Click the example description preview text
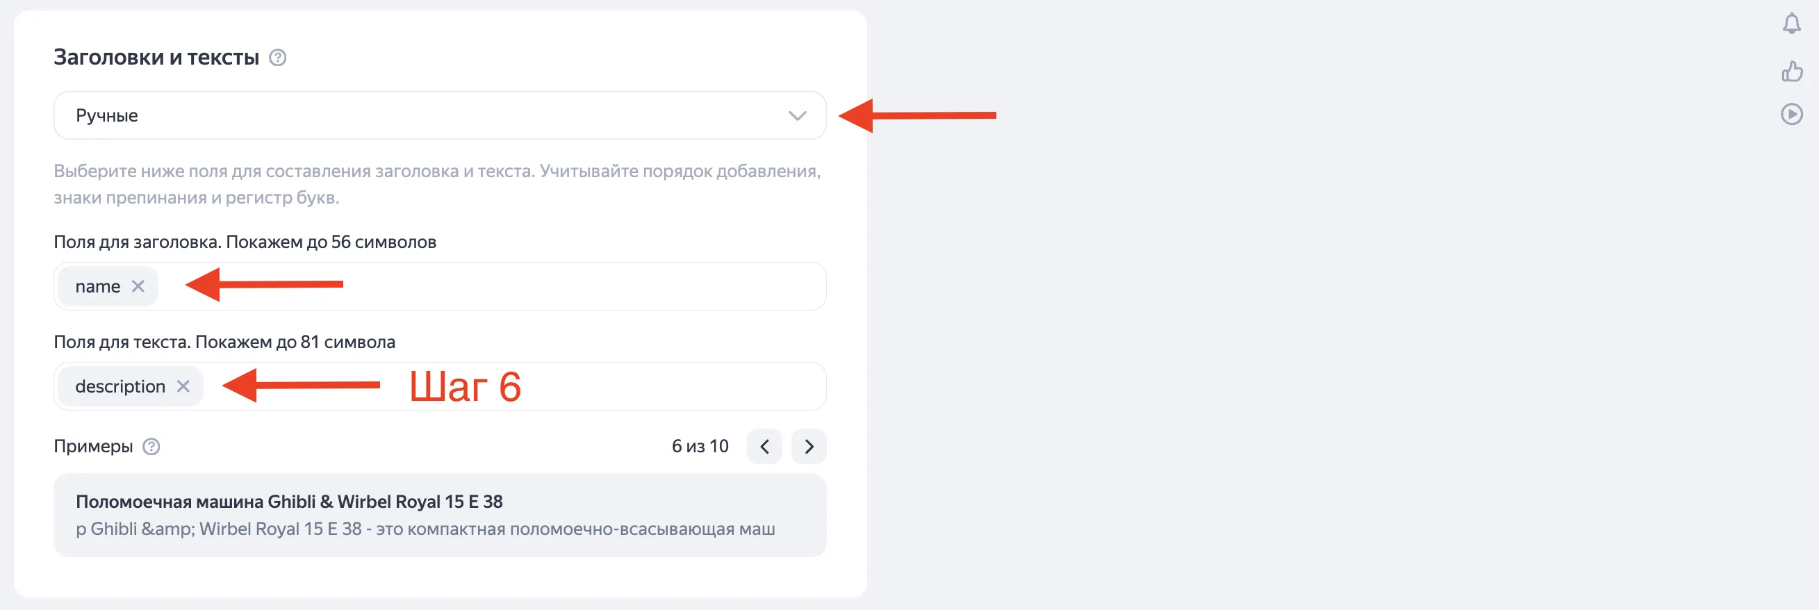1819x610 pixels. 425,529
